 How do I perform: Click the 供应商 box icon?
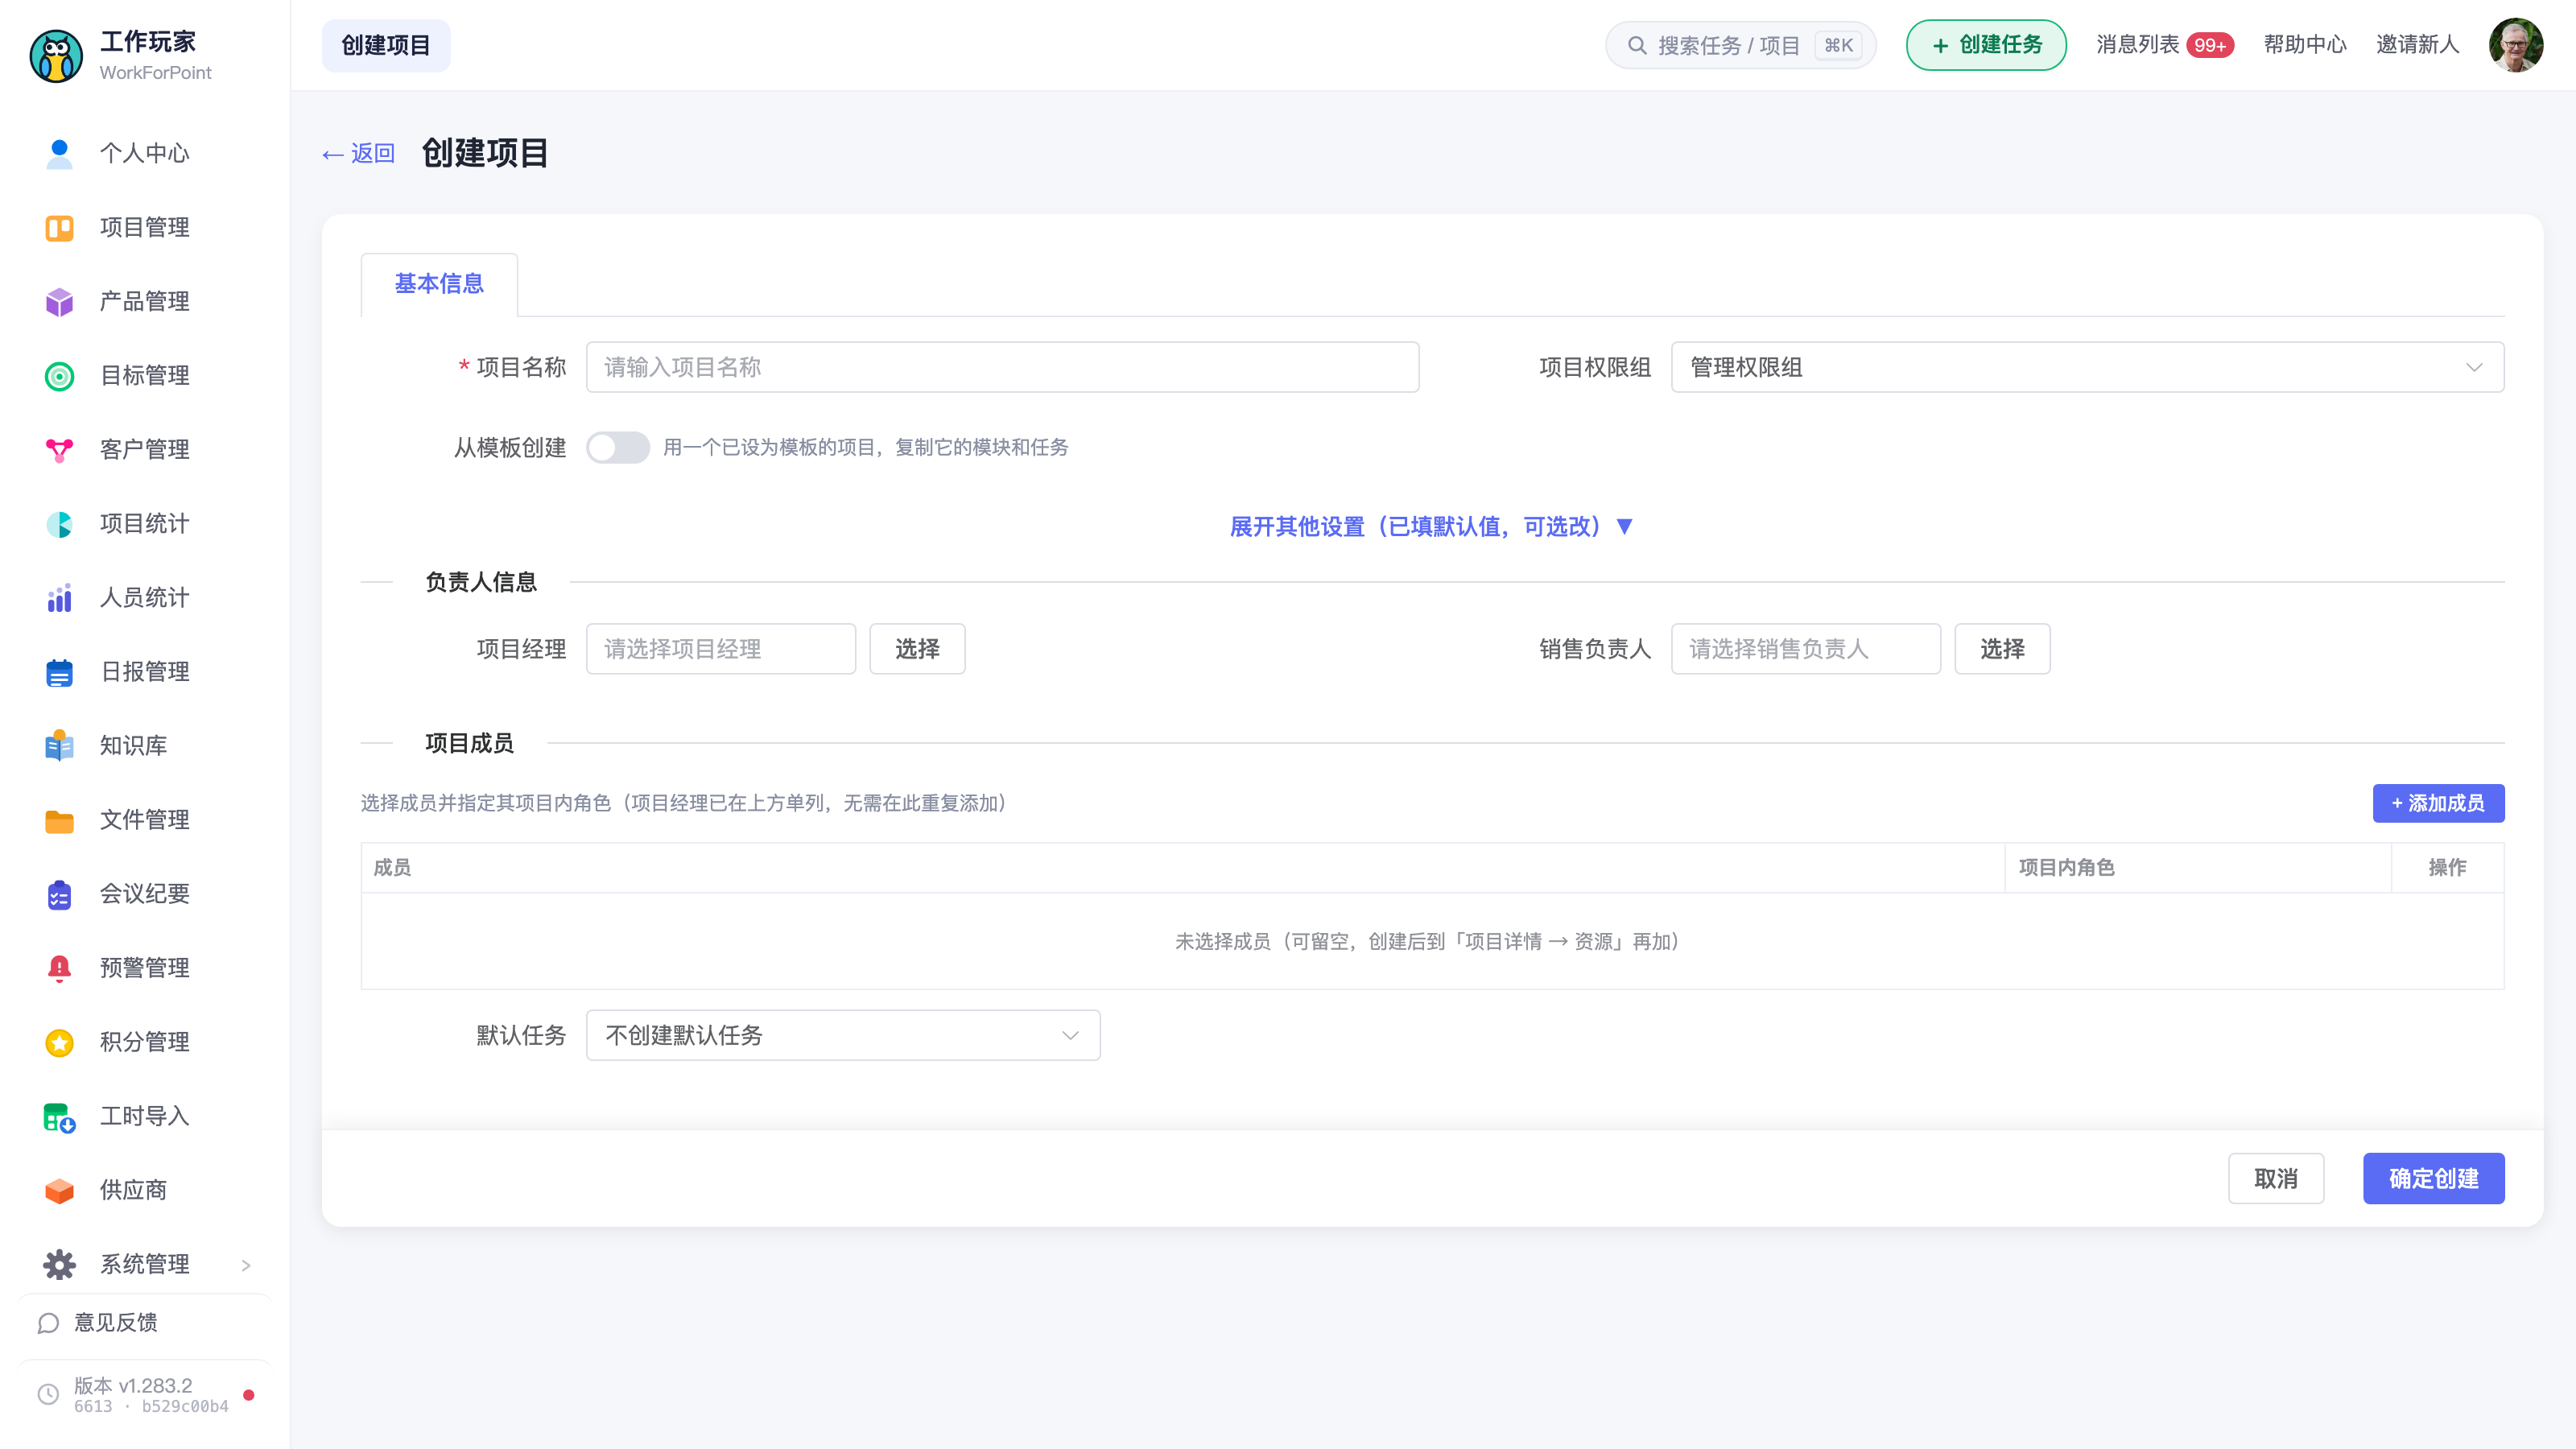tap(59, 1190)
